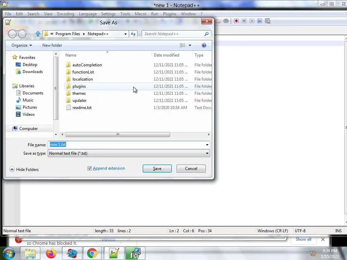Click the Append extension link text
Image resolution: width=347 pixels, height=260 pixels.
pos(109,168)
